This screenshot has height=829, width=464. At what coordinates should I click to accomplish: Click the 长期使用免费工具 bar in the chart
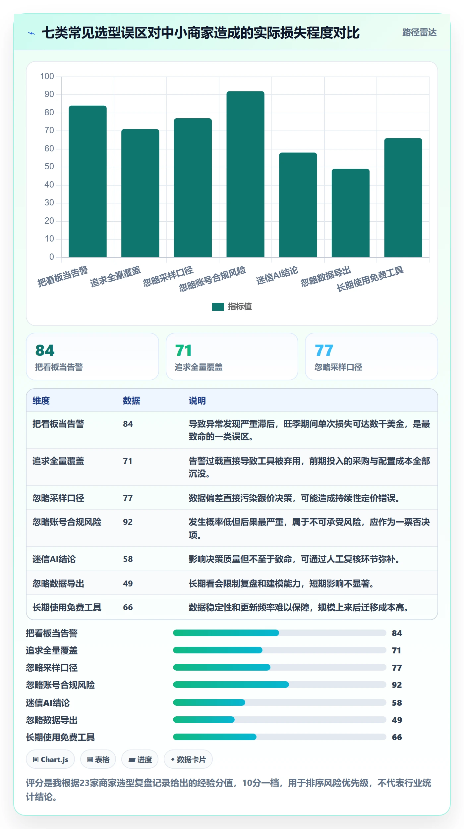tap(403, 198)
